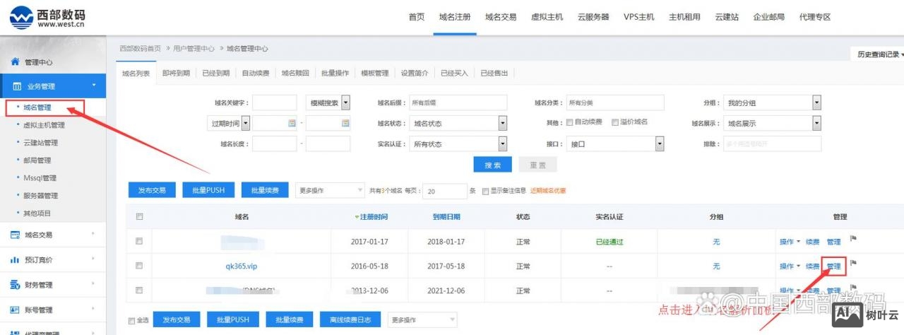Screen dimensions: 904x335
Task: Switch to the 自动续费 tab
Action: click(256, 73)
